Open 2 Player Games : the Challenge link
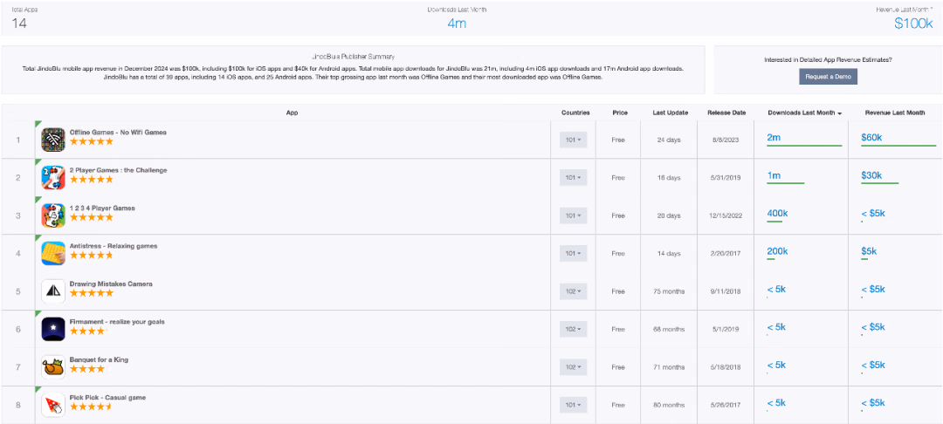This screenshot has width=943, height=424. click(119, 170)
